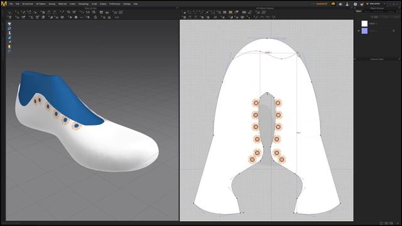Click the Add button in Object Browser
The width and height of the screenshot is (402, 226).
click(x=374, y=17)
